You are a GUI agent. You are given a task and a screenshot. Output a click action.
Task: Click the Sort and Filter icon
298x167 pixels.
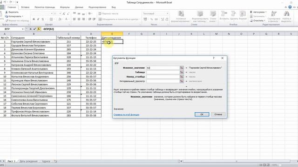click(274, 14)
